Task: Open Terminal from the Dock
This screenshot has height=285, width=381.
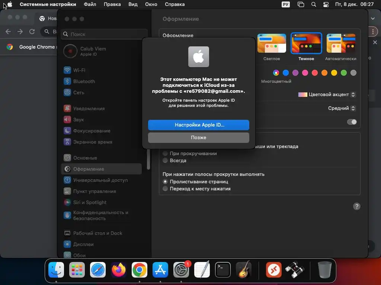Action: coord(223,270)
